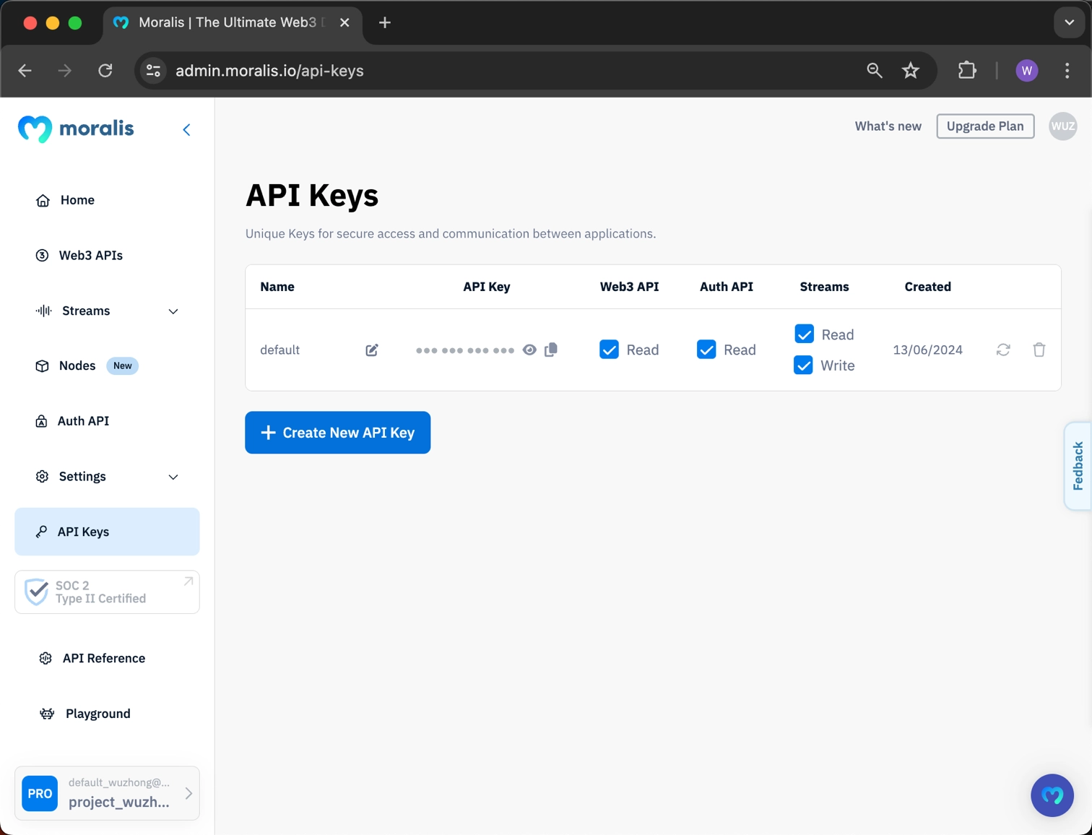The width and height of the screenshot is (1092, 835).
Task: Toggle Streams Write checkbox
Action: [x=803, y=365]
